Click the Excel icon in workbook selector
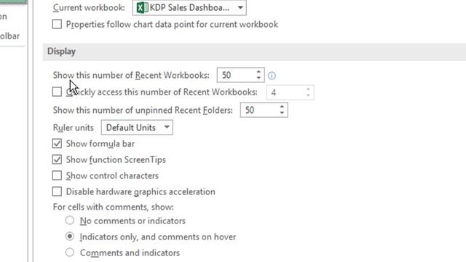466x262 pixels. click(x=142, y=7)
